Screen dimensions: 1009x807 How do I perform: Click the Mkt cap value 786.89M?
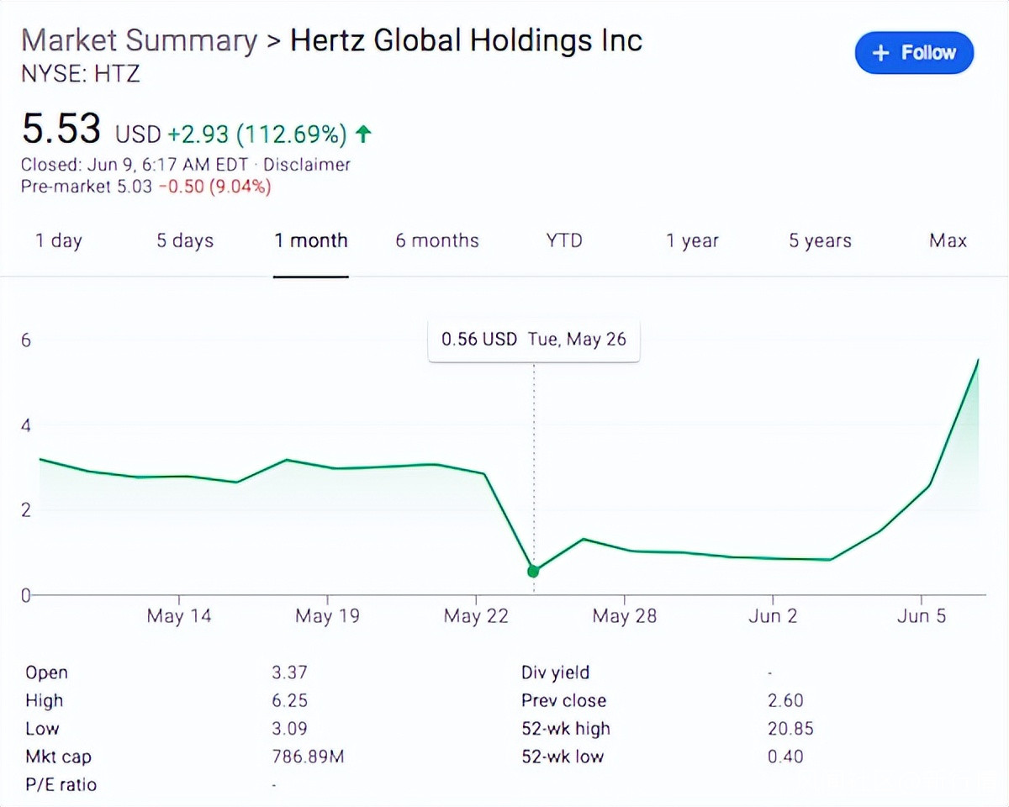(x=308, y=757)
